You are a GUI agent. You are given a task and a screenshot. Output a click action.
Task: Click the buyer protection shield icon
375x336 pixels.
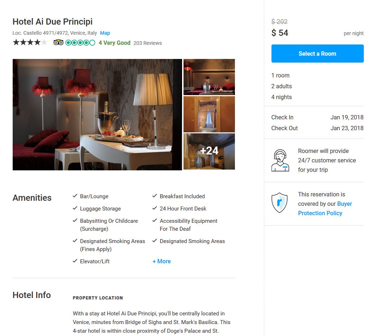279,203
